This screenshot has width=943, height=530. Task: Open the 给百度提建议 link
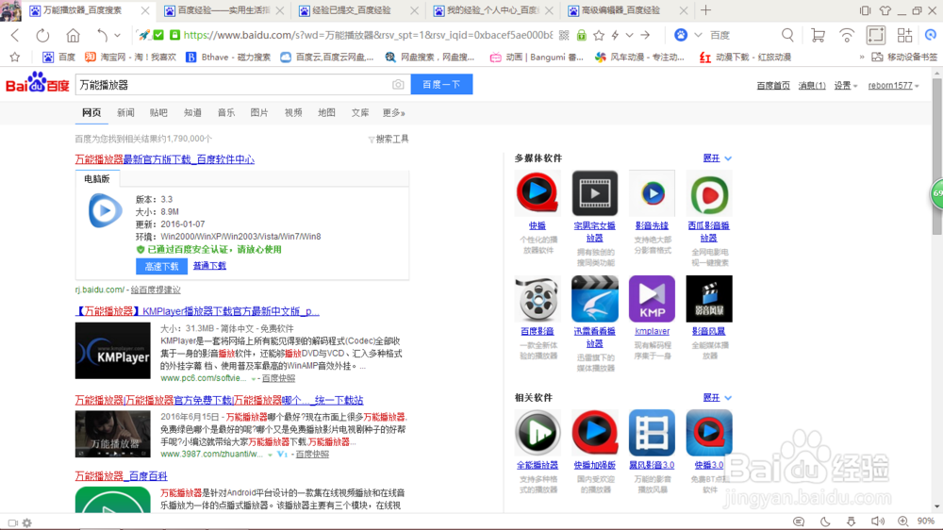[x=156, y=290]
